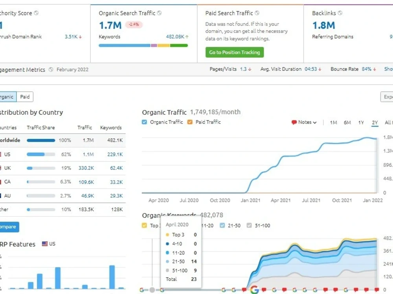Click UK traffic value 330.2K
This screenshot has height=294, width=393.
[86, 168]
